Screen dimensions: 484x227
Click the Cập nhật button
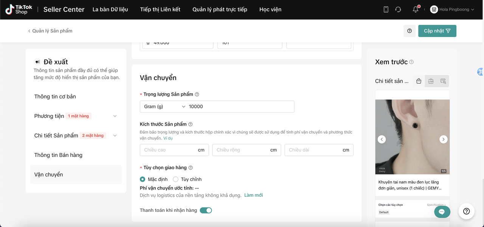[x=437, y=31]
